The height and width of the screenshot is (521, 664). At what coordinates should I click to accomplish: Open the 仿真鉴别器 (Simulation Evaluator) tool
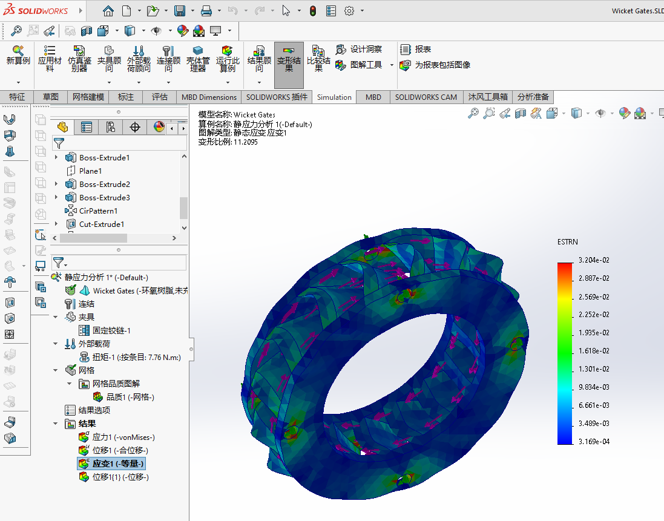(x=79, y=59)
